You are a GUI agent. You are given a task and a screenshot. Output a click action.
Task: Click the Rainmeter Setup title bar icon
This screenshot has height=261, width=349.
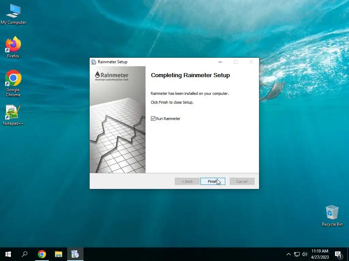[x=93, y=62]
